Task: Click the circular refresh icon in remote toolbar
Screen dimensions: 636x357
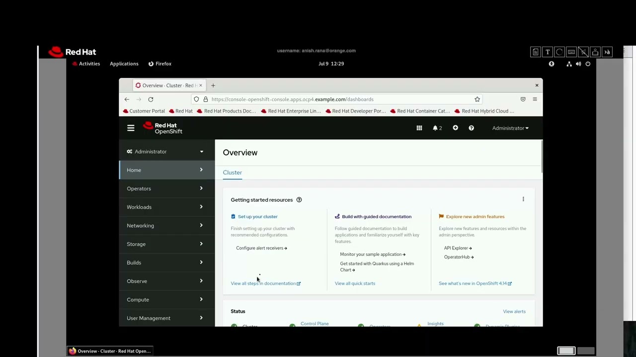Action: [559, 52]
